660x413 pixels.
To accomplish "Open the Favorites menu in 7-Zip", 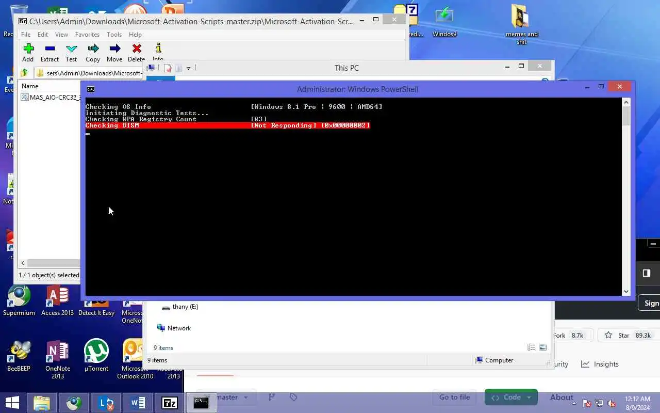I will (87, 35).
